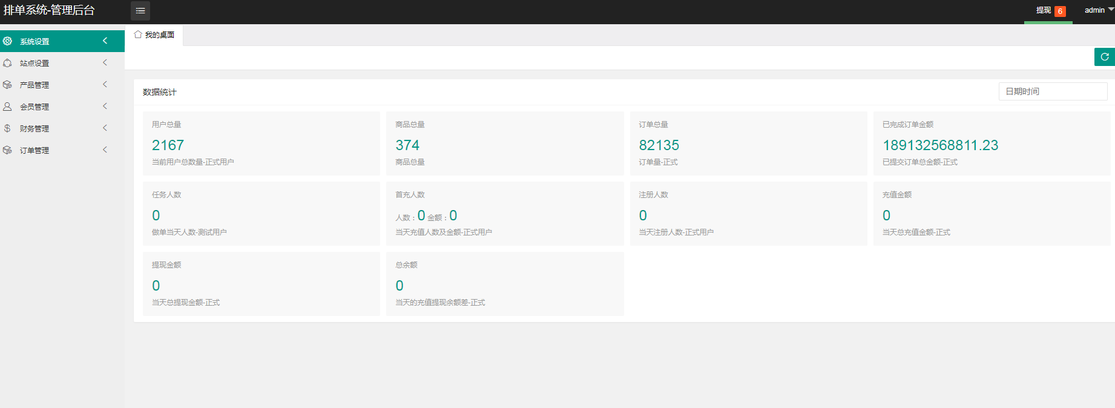
Task: Click product total value 374
Action: [x=407, y=145]
